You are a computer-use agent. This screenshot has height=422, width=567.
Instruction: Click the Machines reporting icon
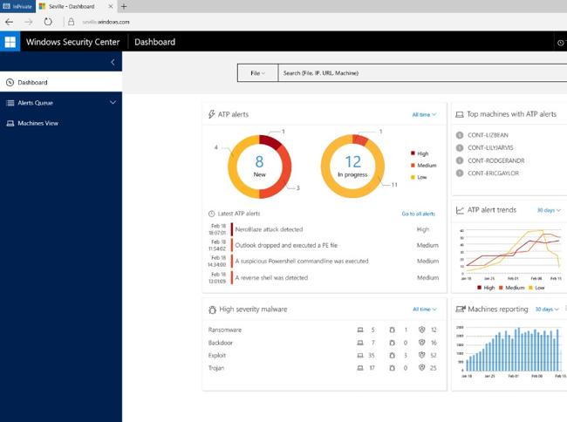point(461,310)
